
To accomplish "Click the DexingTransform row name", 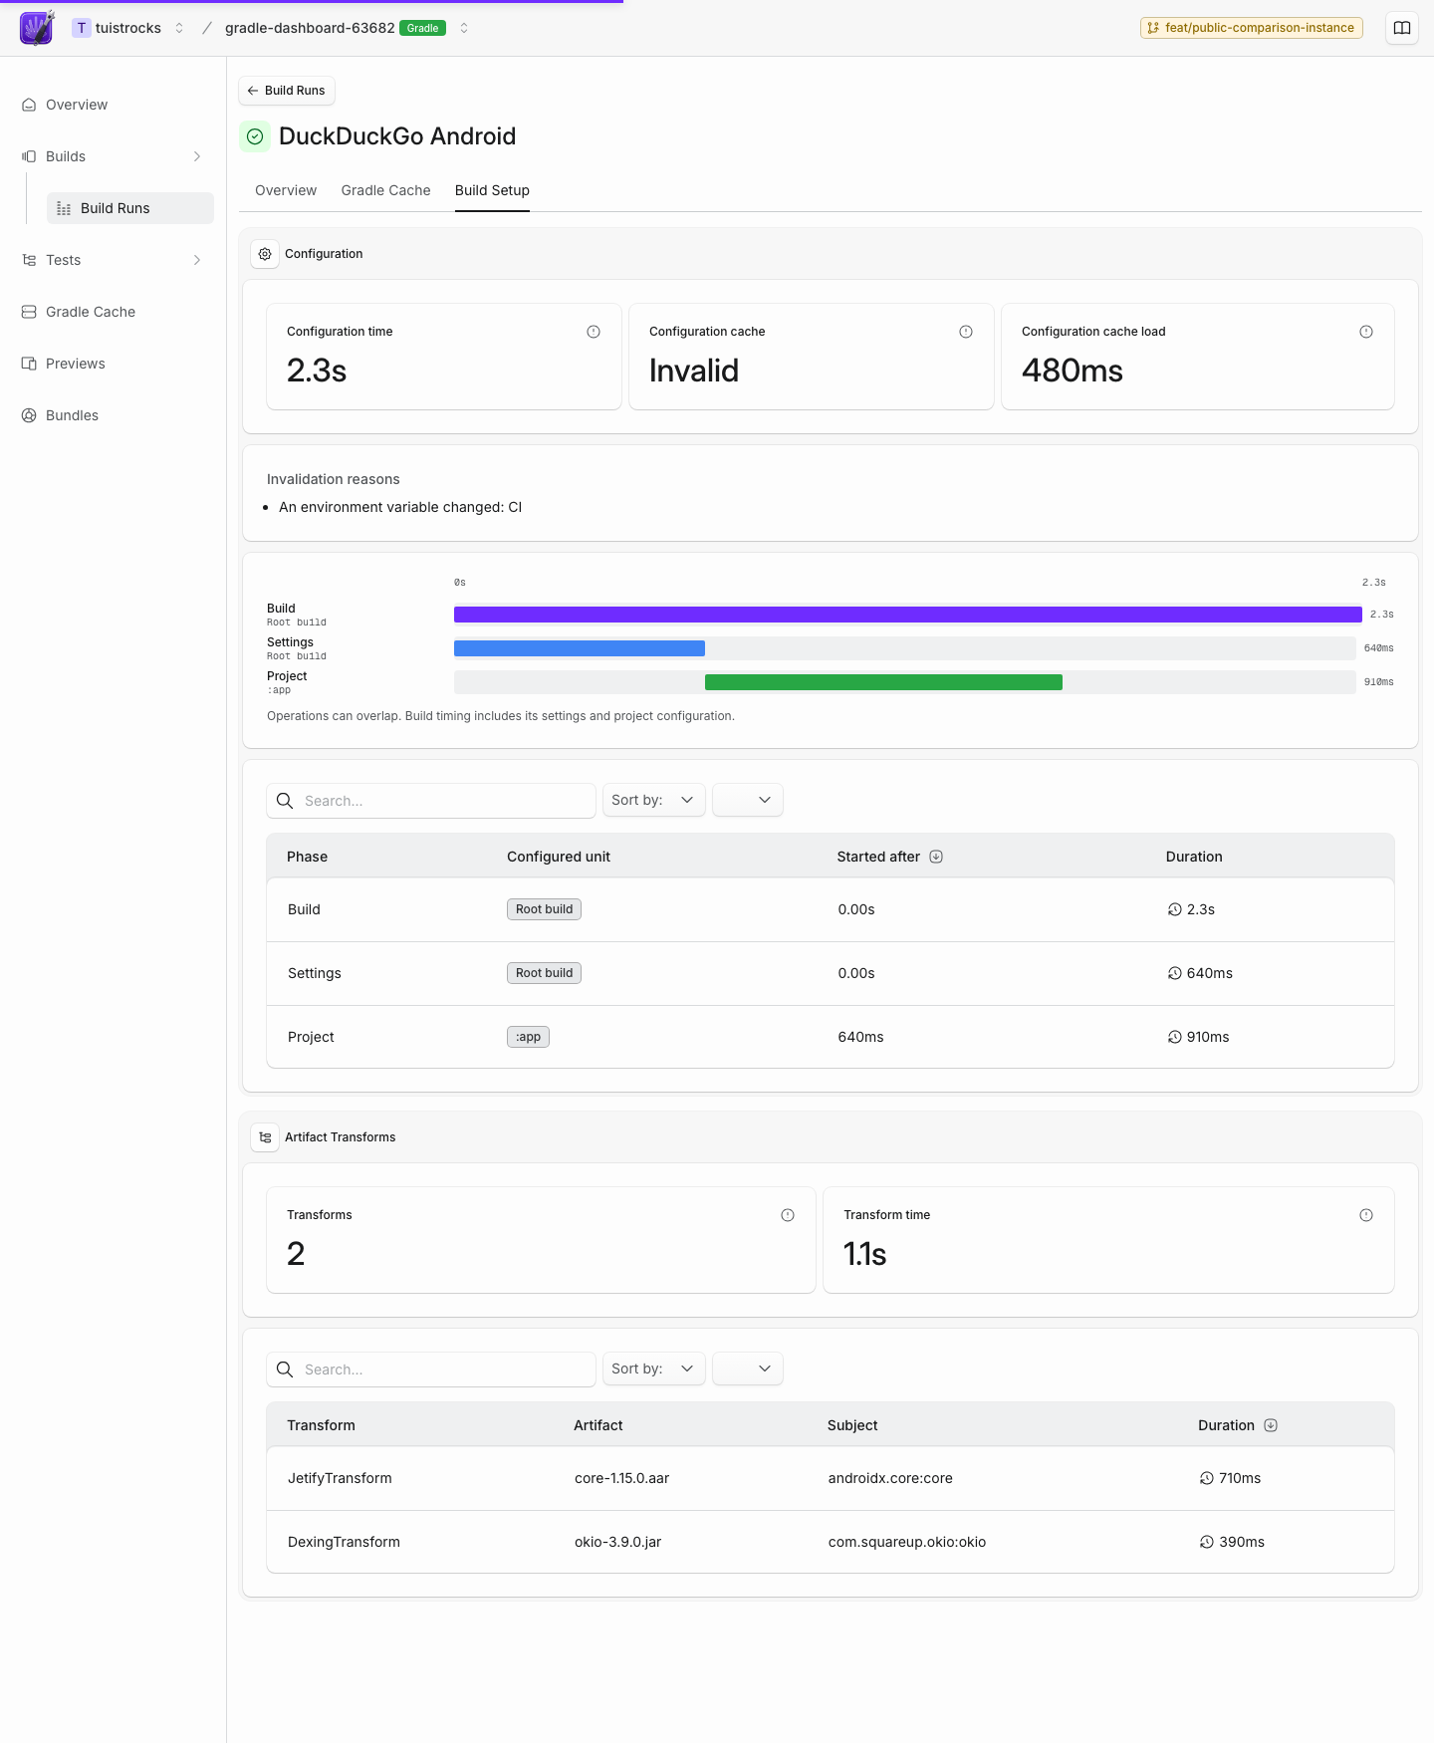I will 344,1542.
